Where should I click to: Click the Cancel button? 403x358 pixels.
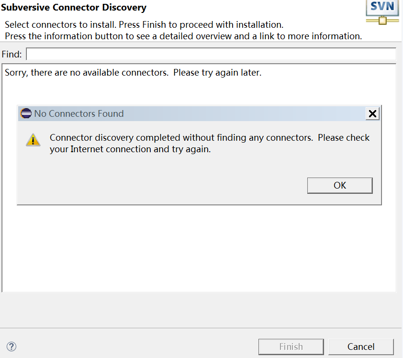pyautogui.click(x=361, y=347)
